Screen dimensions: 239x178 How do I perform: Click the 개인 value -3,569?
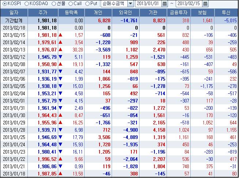click(x=103, y=50)
